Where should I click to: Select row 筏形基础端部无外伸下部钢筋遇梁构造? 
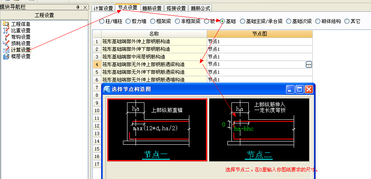pyautogui.click(x=154, y=72)
